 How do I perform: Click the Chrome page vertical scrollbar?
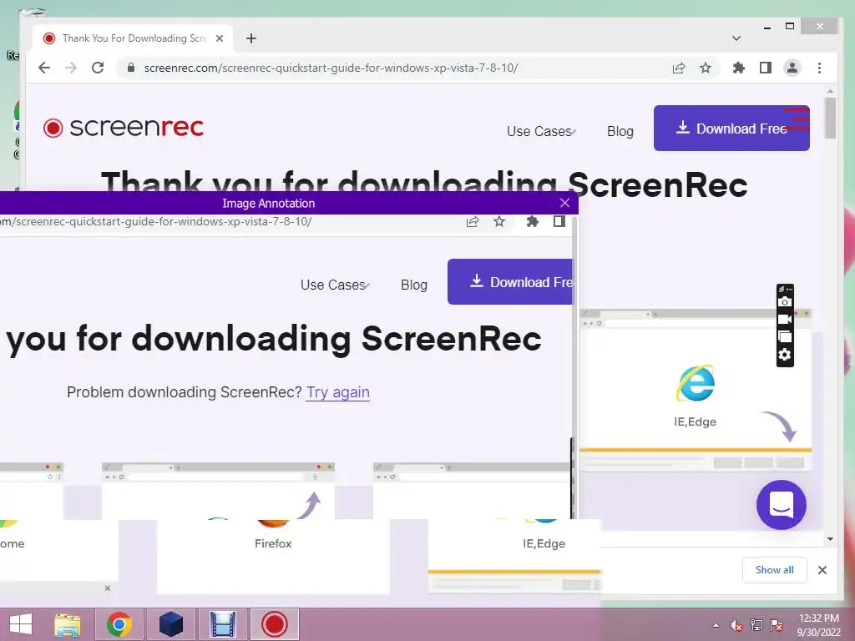point(830,119)
